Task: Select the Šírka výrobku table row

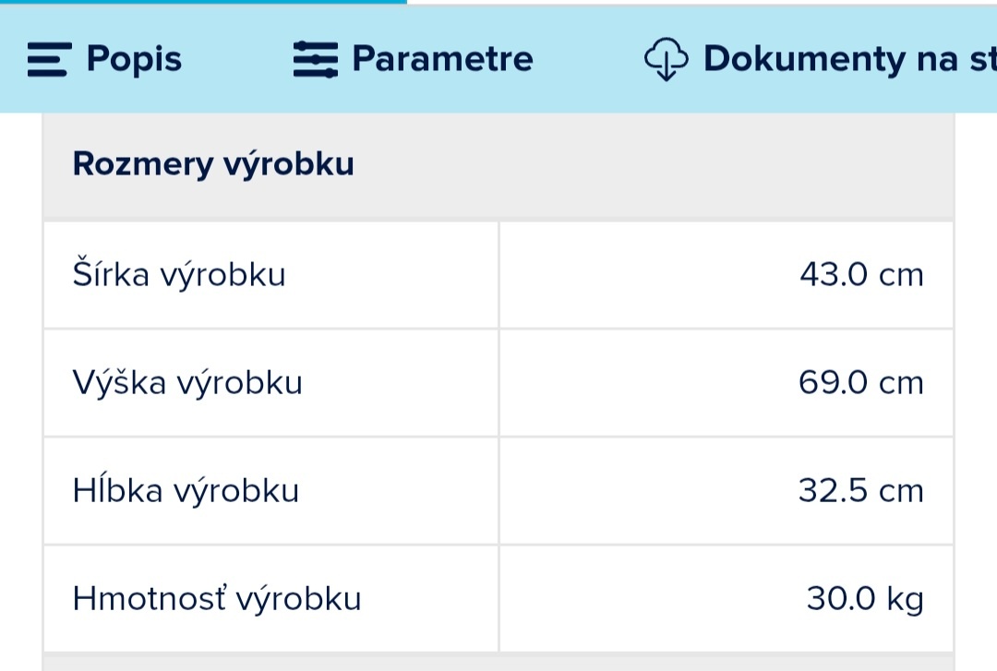Action: tap(498, 274)
